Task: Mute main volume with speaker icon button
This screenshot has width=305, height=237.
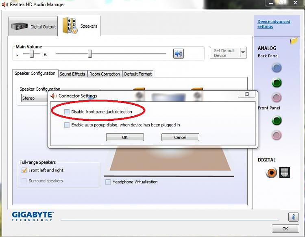Action: (178, 54)
